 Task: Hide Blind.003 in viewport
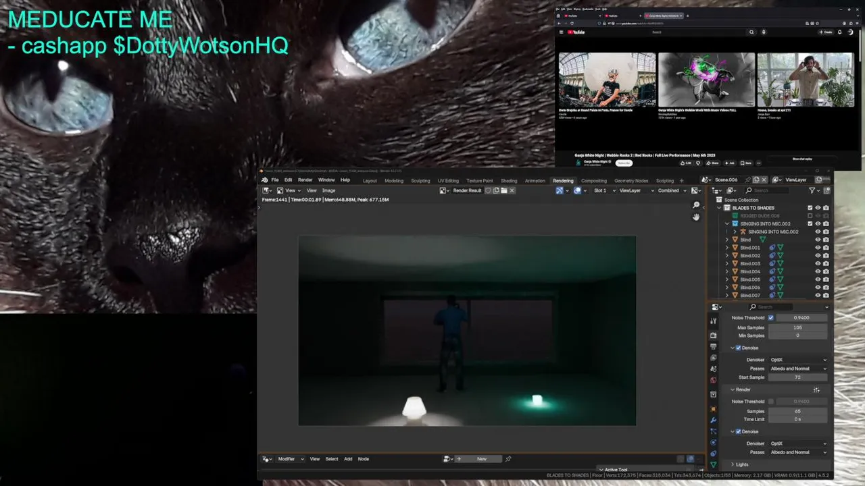pos(818,263)
